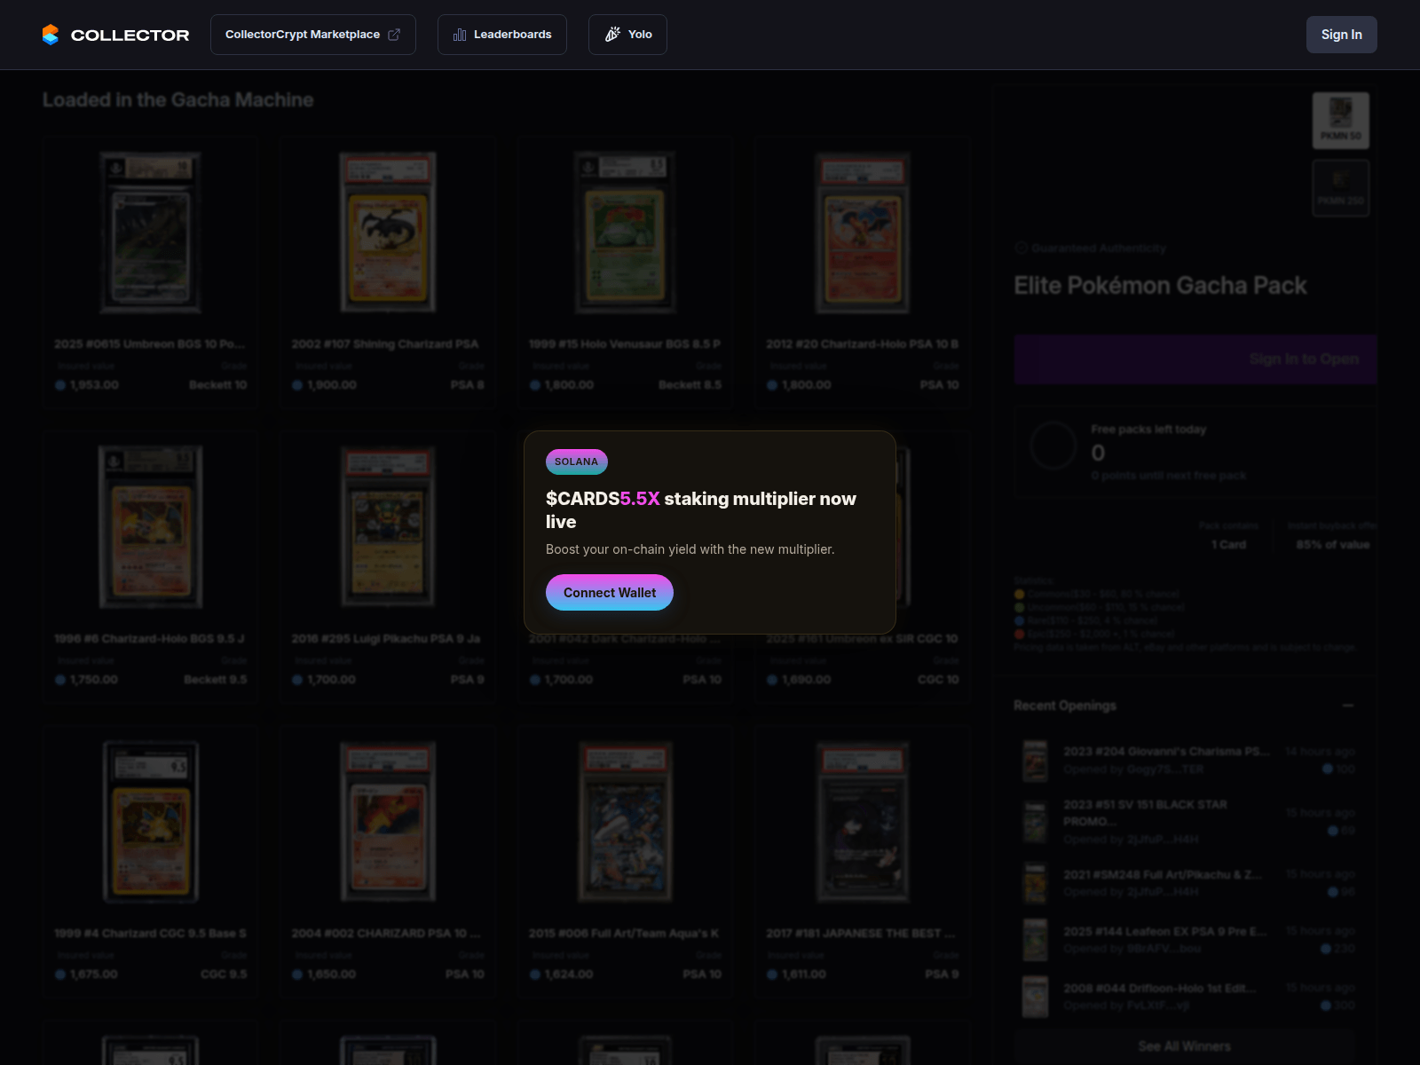
Task: Open the 1999 #4 Charizard CGC 9.5 card
Action: [x=151, y=861]
